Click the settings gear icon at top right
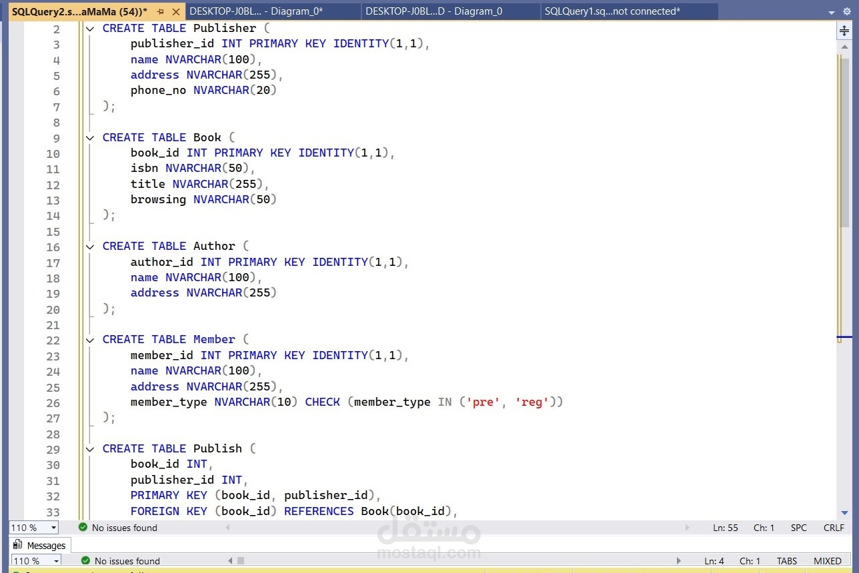 pyautogui.click(x=847, y=11)
